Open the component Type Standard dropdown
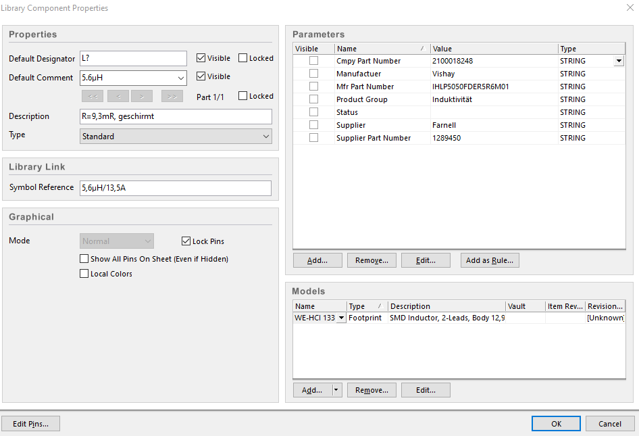Image resolution: width=639 pixels, height=436 pixels. (x=265, y=137)
